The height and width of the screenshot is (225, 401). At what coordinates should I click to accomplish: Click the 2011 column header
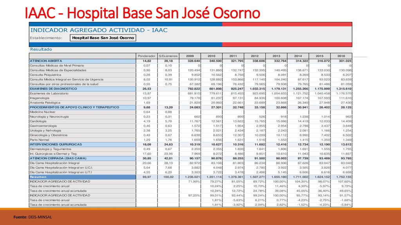233,56
